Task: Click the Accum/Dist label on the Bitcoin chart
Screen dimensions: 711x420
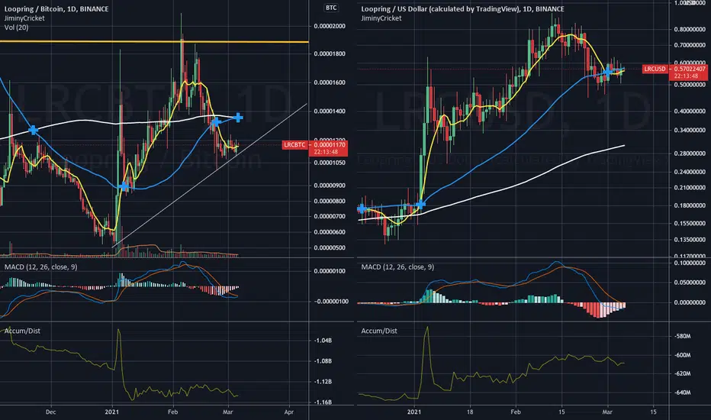Action: click(22, 331)
